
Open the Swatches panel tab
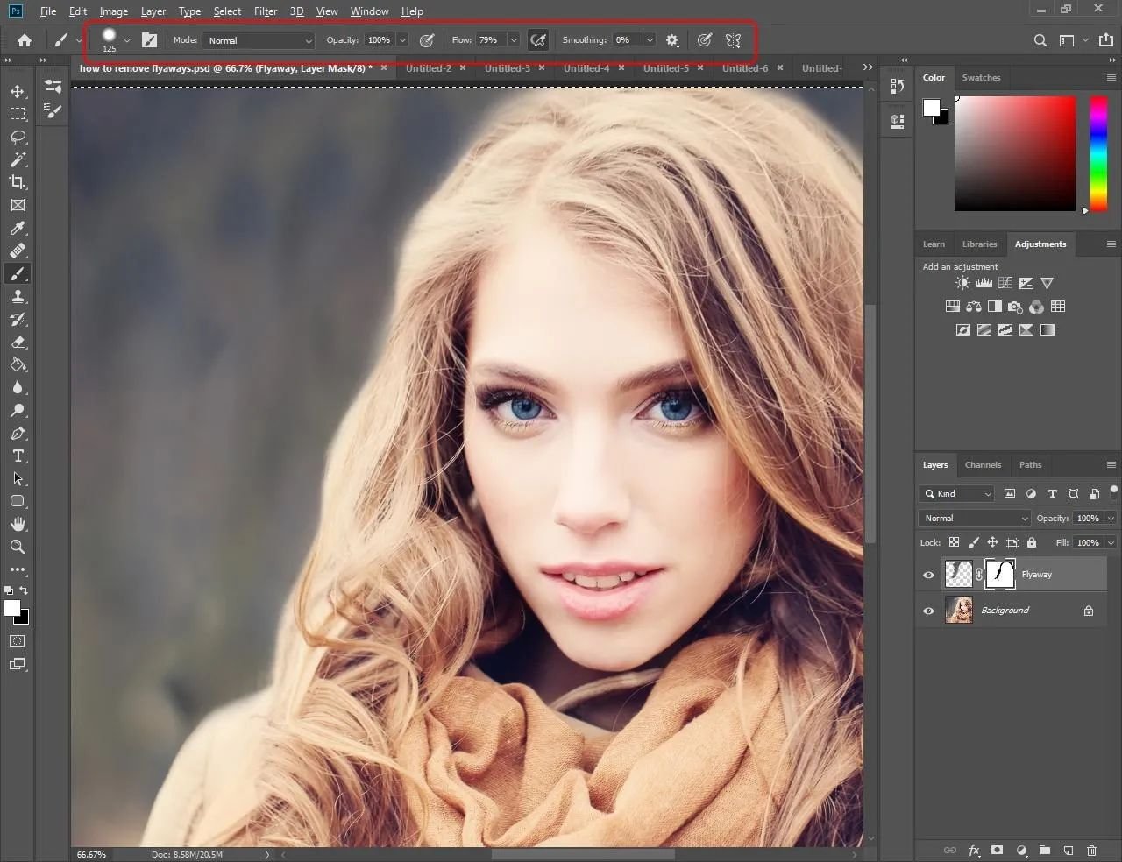click(981, 77)
